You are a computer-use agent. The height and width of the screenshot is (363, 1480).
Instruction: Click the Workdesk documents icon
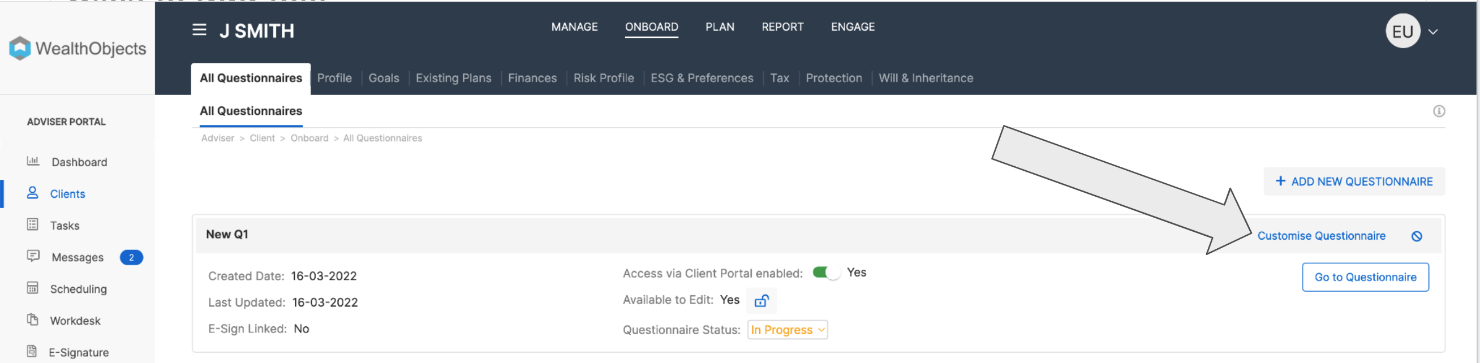pyautogui.click(x=33, y=319)
